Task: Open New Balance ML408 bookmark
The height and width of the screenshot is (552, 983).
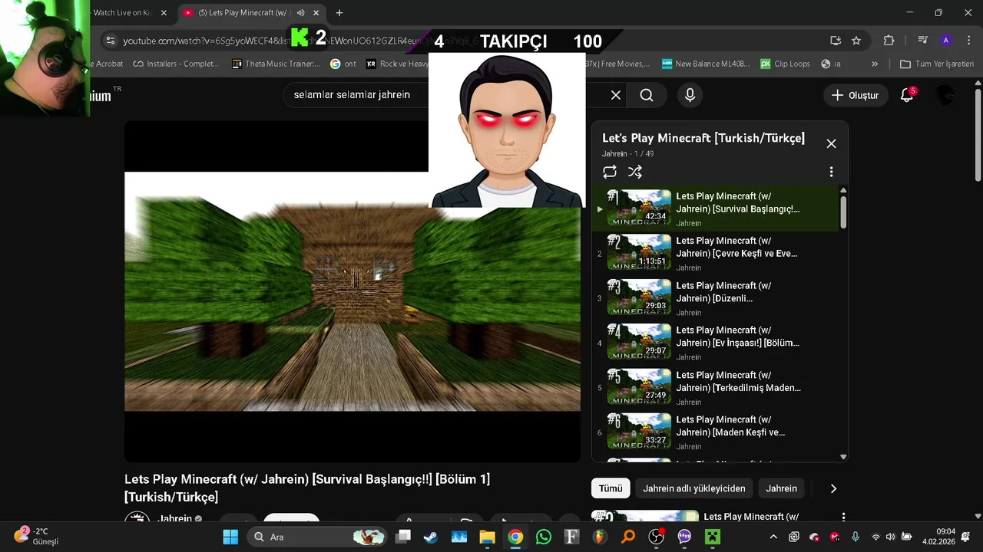Action: tap(706, 64)
